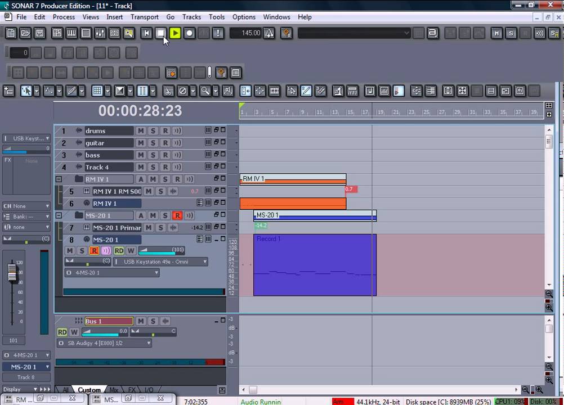Mute the Bus 1 channel

141,321
